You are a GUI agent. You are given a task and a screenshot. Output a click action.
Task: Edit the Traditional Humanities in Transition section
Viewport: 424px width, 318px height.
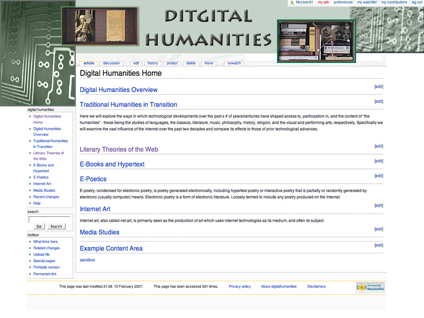point(378,101)
